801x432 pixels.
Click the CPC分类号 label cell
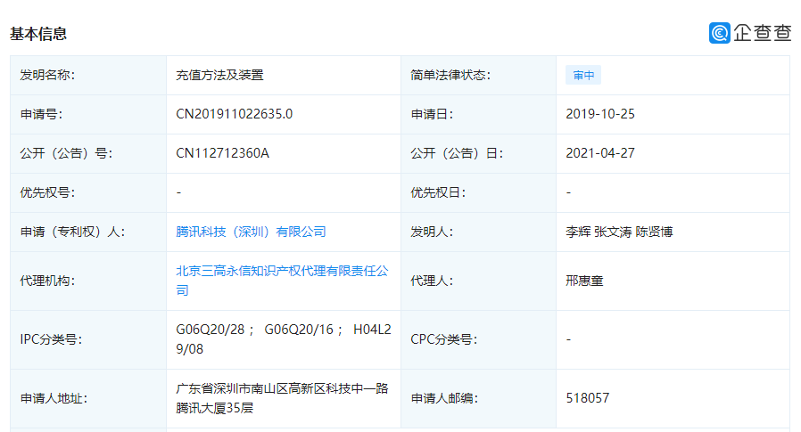coord(443,338)
